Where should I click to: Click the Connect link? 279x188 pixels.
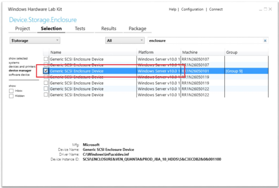click(216, 9)
